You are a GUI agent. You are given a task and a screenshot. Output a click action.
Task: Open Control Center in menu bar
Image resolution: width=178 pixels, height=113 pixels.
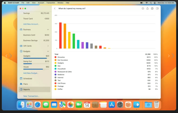(x=155, y=3)
